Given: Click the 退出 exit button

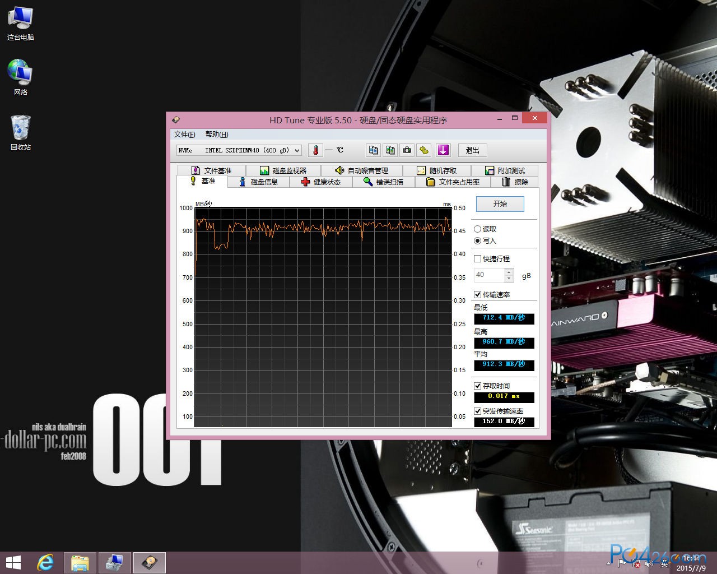Looking at the screenshot, I should pos(473,150).
